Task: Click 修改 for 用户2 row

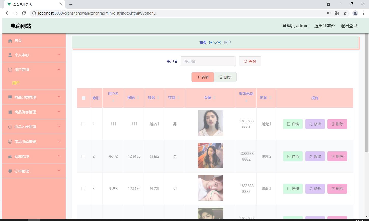Action: 315,156
